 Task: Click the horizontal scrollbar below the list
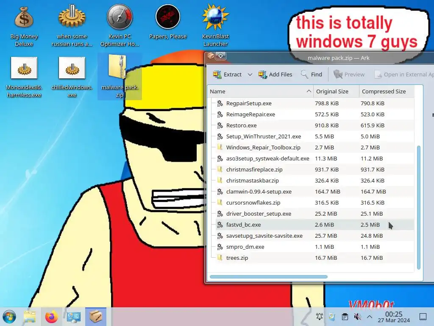268,277
